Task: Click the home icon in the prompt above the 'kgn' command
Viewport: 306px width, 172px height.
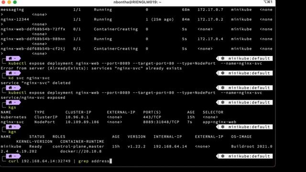Action: [11, 127]
